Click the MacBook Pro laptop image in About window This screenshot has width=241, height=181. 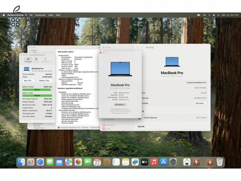(120, 69)
